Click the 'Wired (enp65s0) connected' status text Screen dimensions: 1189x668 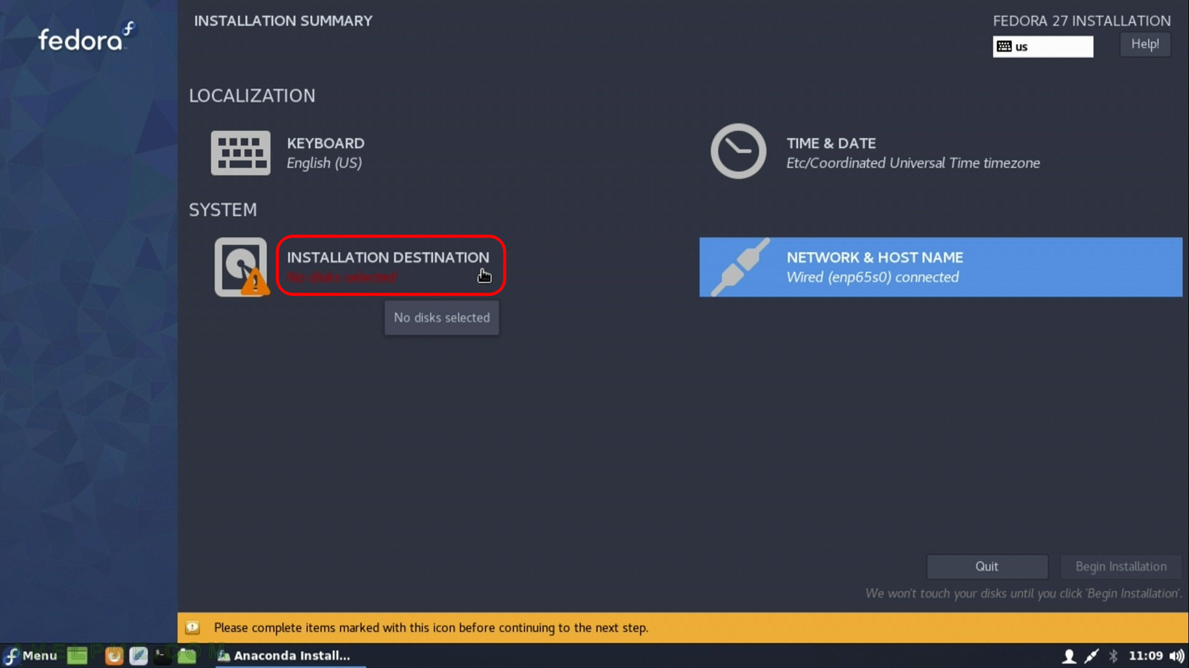(x=873, y=278)
